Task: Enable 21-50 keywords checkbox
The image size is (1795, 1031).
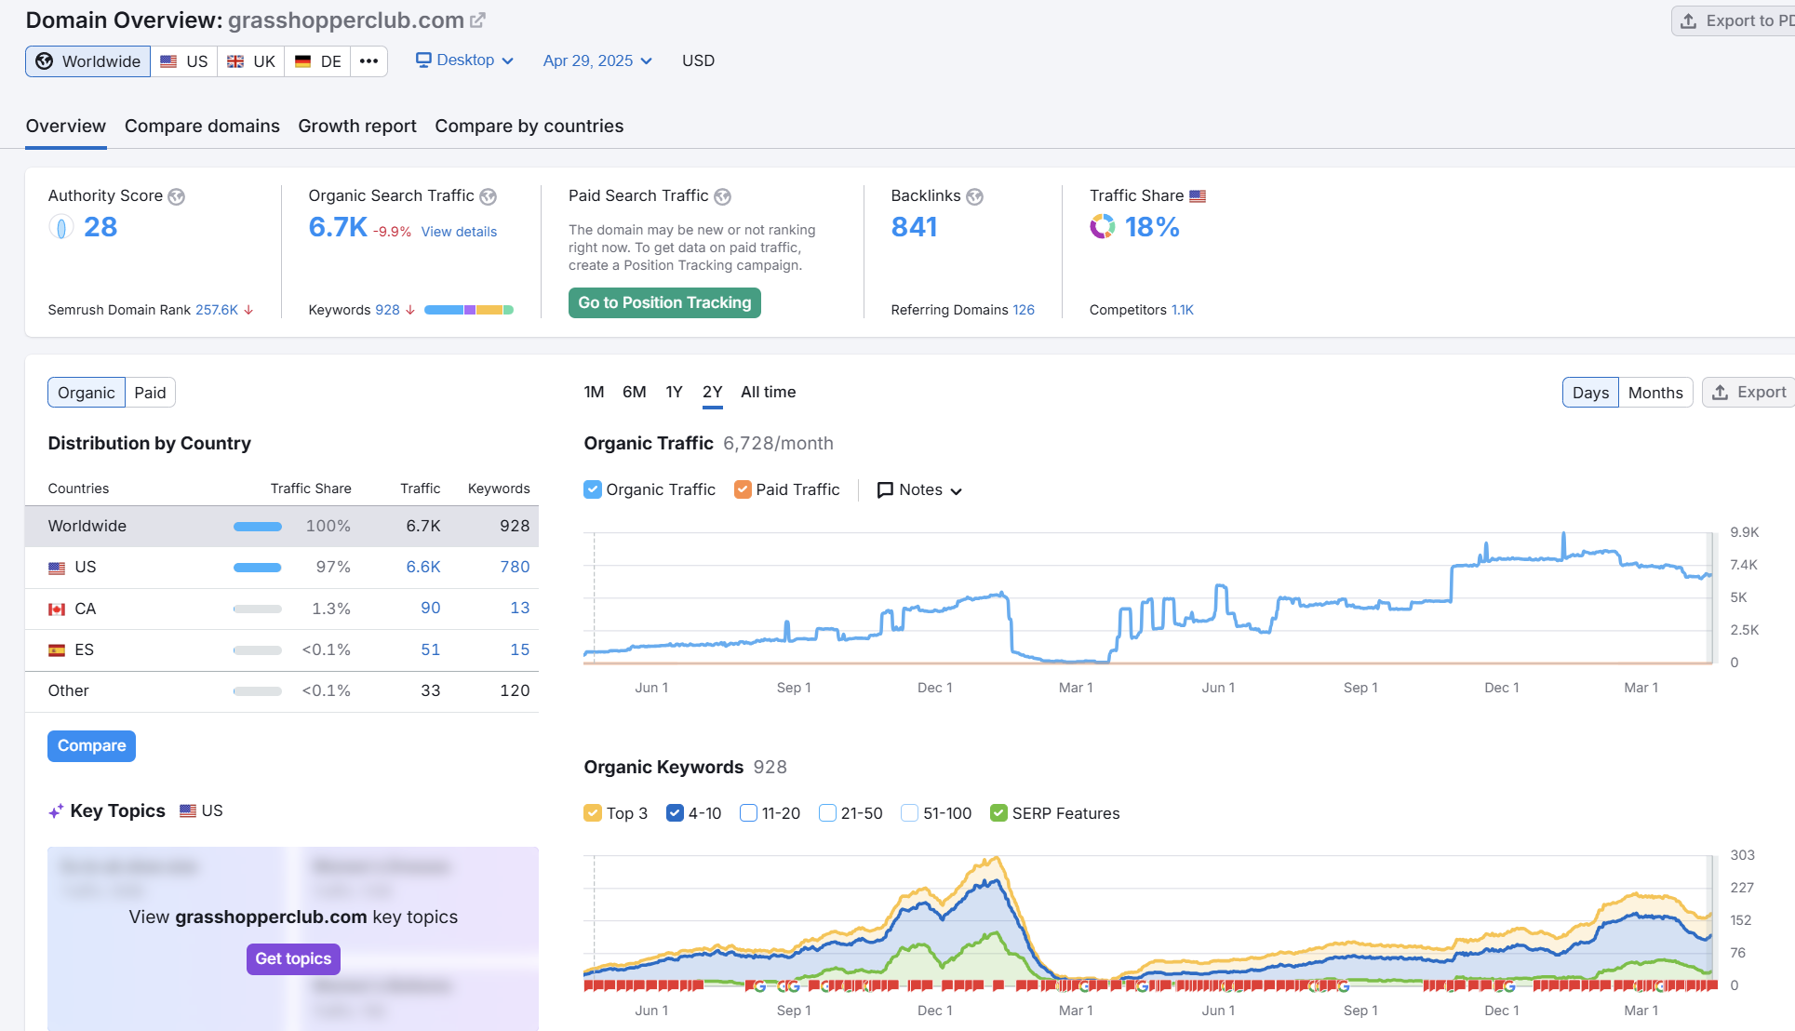Action: tap(827, 813)
